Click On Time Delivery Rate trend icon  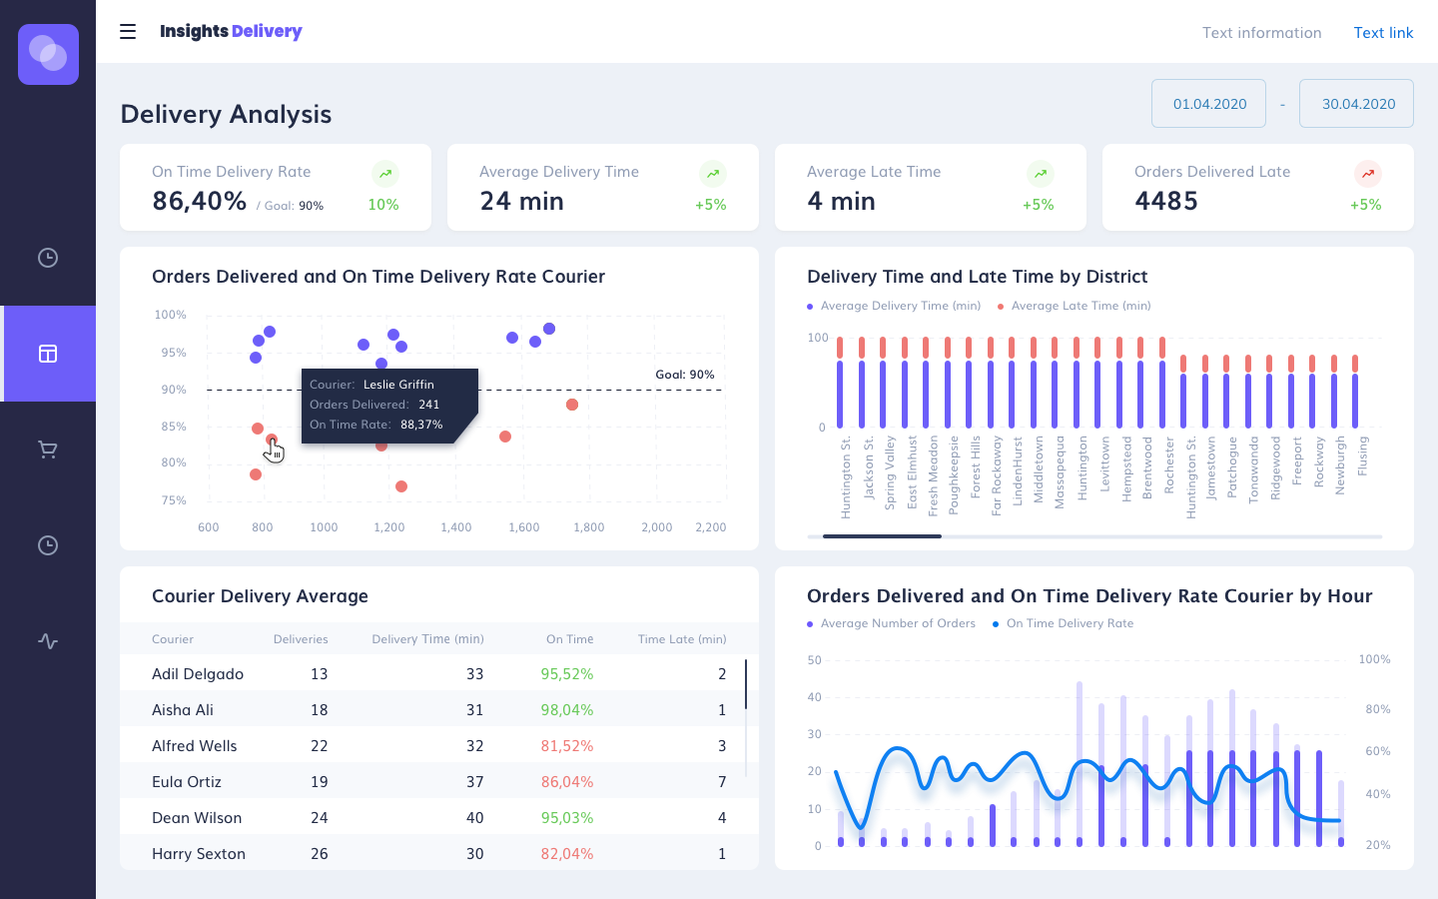coord(384,174)
